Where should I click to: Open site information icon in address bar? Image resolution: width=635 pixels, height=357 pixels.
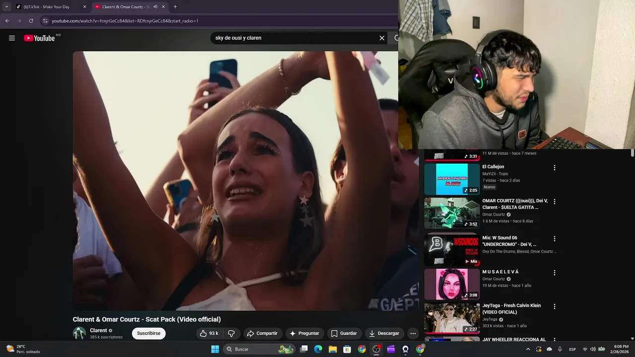point(45,21)
